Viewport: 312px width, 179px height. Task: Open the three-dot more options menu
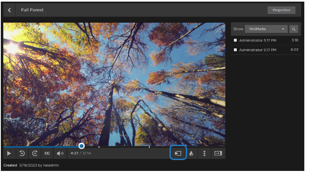(x=204, y=153)
